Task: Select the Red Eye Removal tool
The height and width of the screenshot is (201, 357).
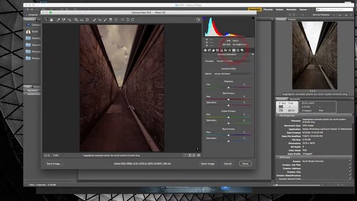Action: click(100, 20)
